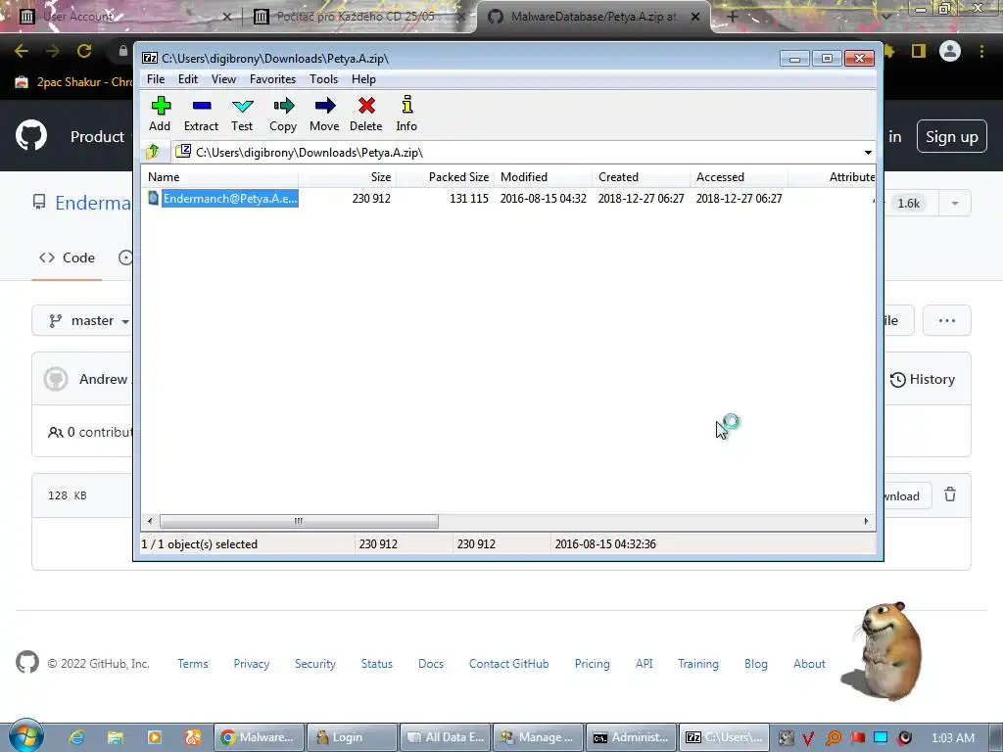
Task: Go up one folder level in 7-Zip
Action: (153, 152)
